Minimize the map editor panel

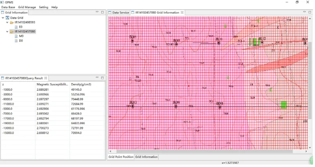304,12
